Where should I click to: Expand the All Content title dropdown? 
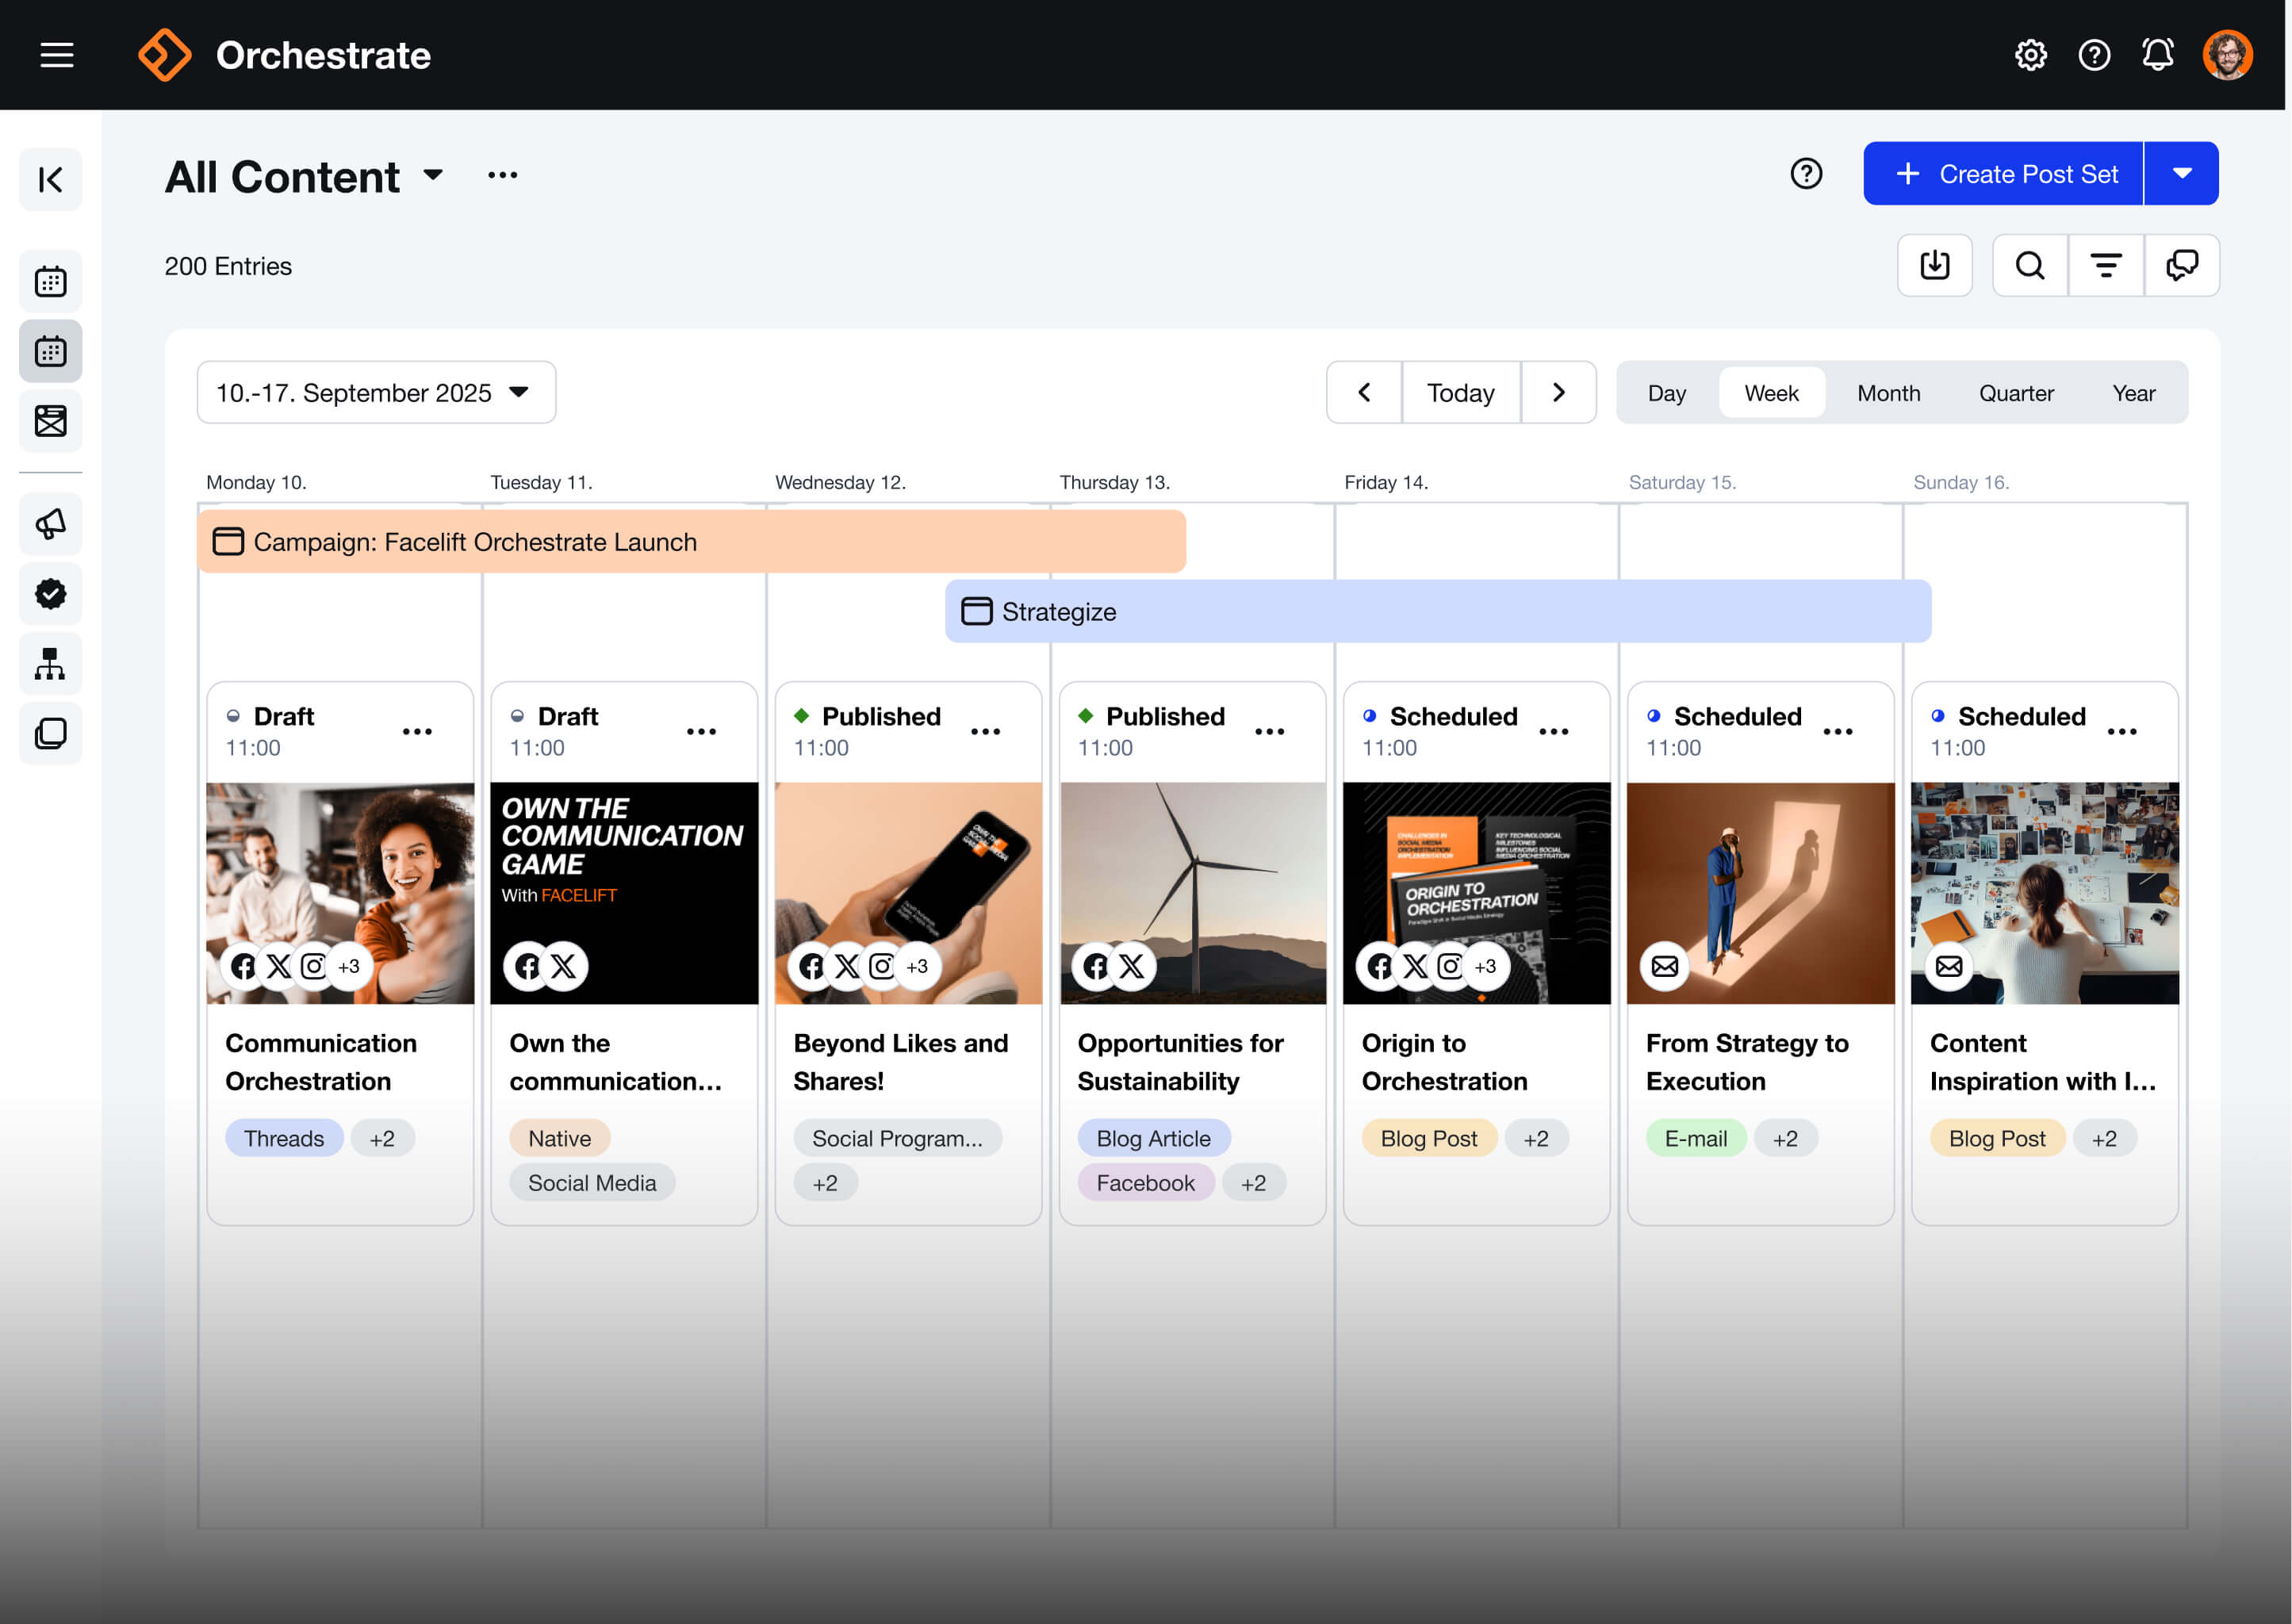click(x=433, y=175)
